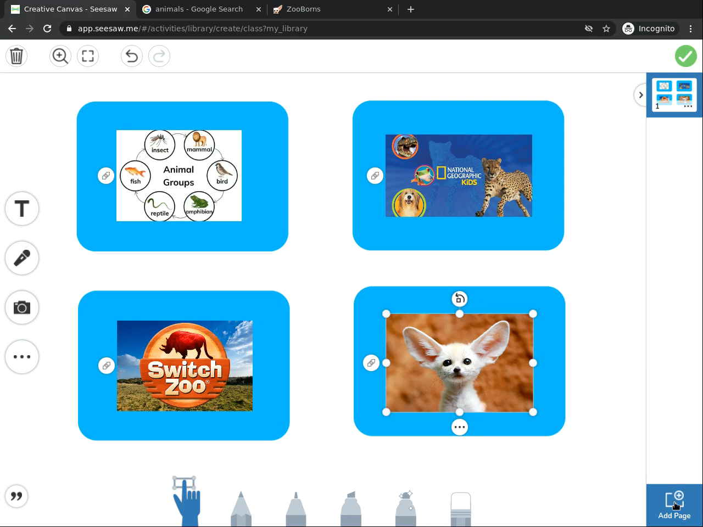Select the glow pen tool
Screen dimensions: 703x527
click(406, 509)
